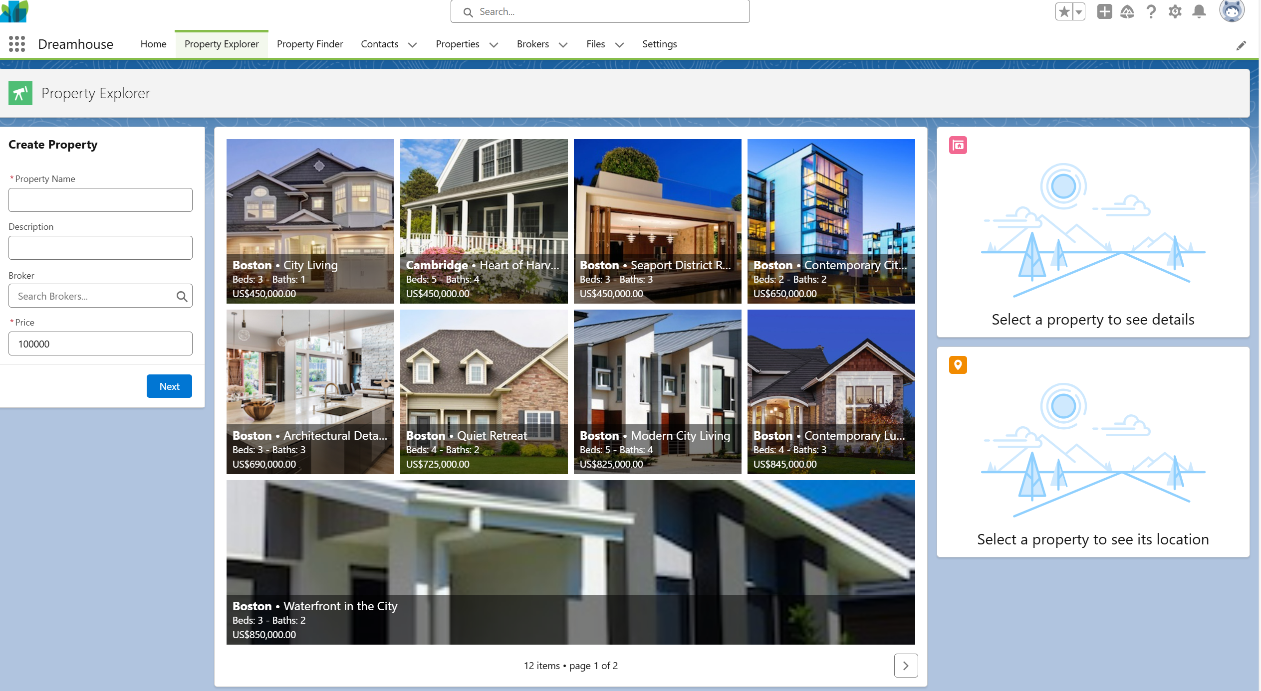Open the Help question mark icon
Screen dimensions: 1261x691
pos(1151,11)
